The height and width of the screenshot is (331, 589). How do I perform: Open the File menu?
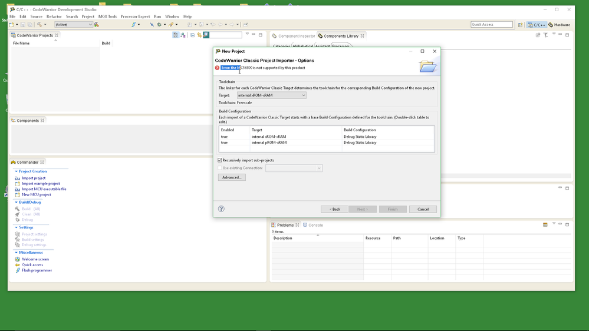click(12, 16)
